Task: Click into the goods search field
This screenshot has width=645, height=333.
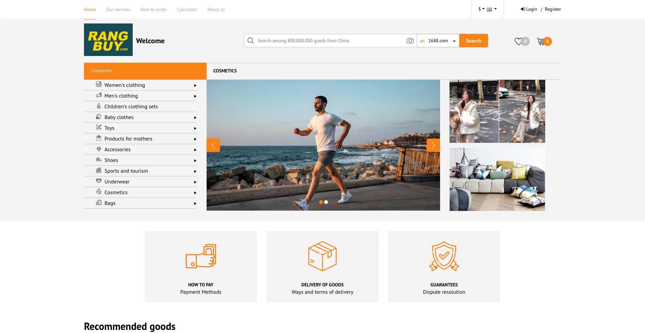Action: tap(330, 41)
